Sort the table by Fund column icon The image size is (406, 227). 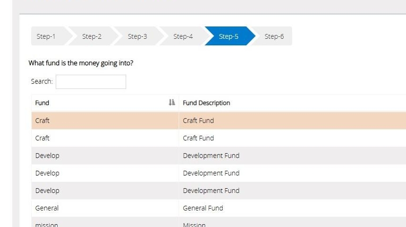click(172, 102)
